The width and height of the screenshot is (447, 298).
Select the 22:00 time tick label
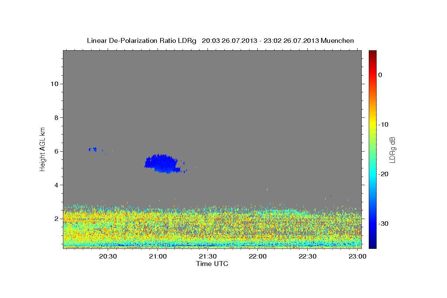[x=257, y=257]
